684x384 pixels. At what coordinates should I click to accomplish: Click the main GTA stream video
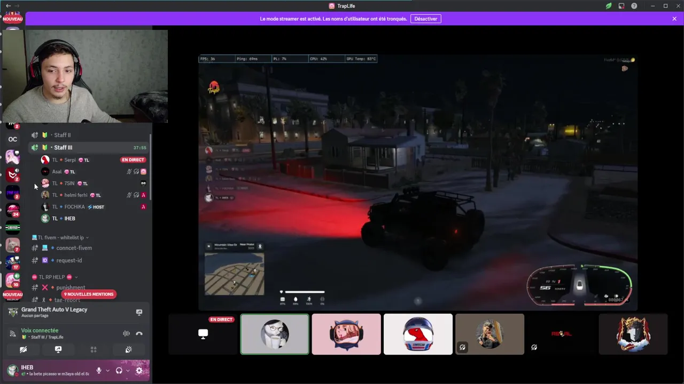(418, 182)
